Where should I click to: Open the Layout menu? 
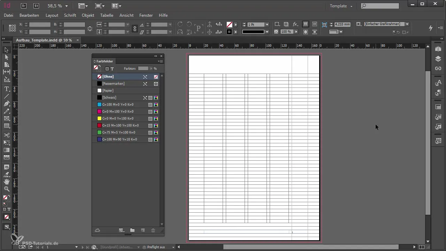(x=52, y=15)
